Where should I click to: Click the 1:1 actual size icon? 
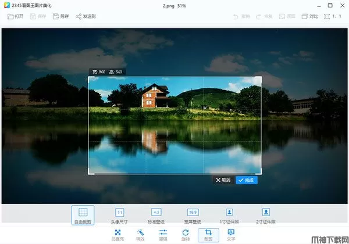(x=335, y=16)
